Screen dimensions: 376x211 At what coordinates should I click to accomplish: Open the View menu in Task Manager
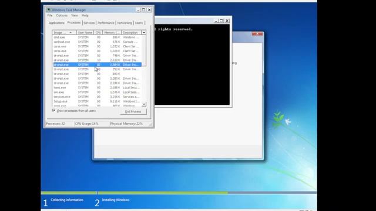point(75,15)
